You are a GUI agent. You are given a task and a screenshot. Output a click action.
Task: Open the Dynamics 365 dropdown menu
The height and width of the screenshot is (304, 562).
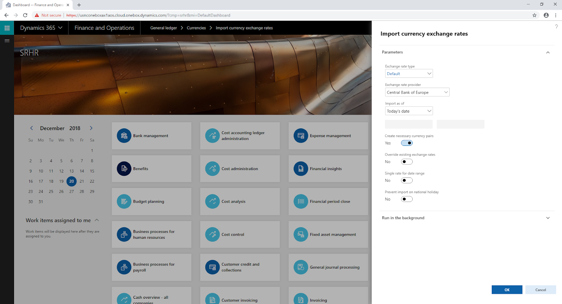41,28
